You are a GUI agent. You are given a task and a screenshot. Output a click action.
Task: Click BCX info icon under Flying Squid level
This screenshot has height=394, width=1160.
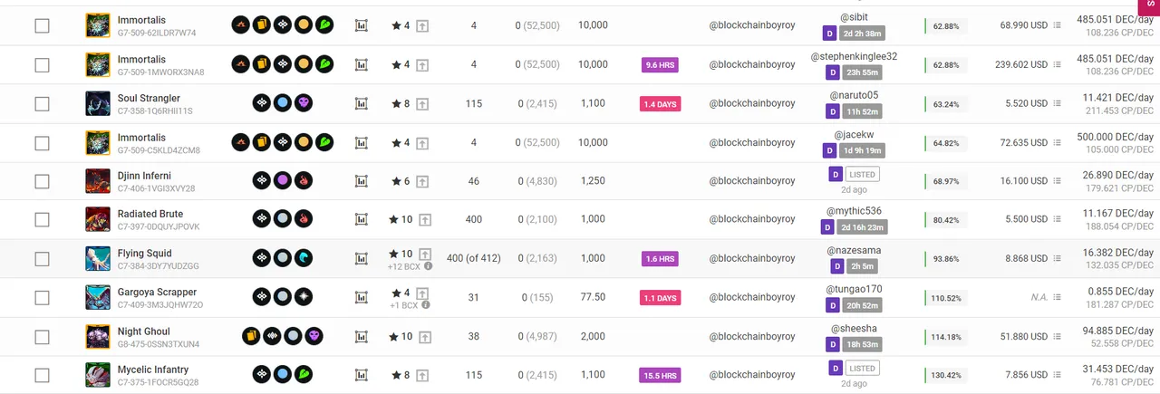click(428, 266)
